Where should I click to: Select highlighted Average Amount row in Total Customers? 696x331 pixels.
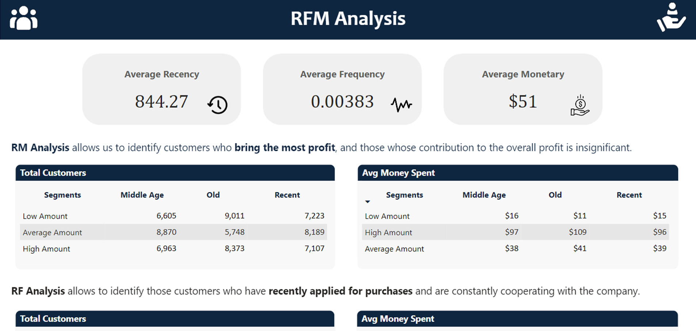[52, 232]
